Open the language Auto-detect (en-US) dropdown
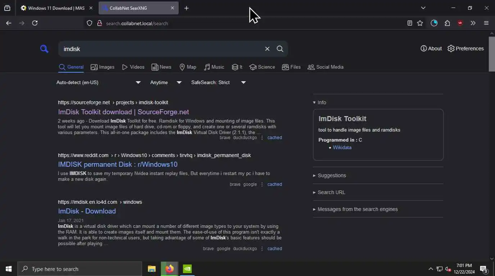 99,82
